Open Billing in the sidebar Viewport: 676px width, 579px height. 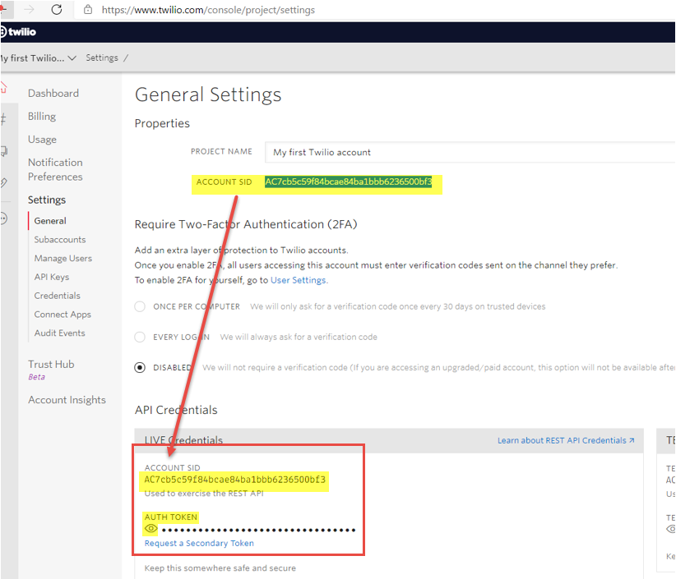42,117
